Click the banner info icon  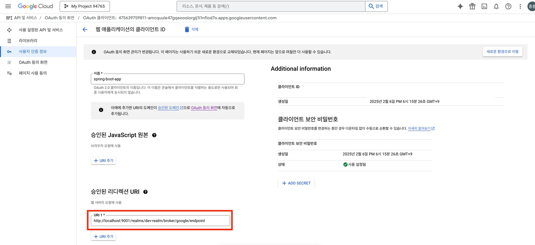click(94, 52)
